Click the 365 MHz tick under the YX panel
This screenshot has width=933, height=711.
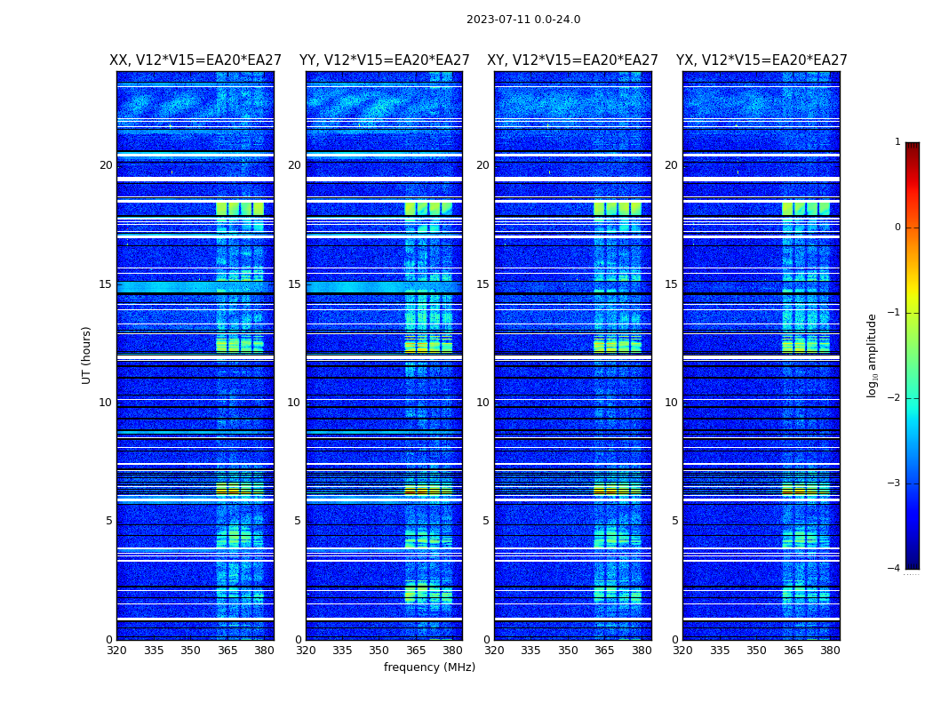793,651
